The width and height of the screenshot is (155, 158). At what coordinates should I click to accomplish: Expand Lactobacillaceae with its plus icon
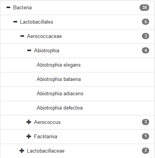pos(22,151)
